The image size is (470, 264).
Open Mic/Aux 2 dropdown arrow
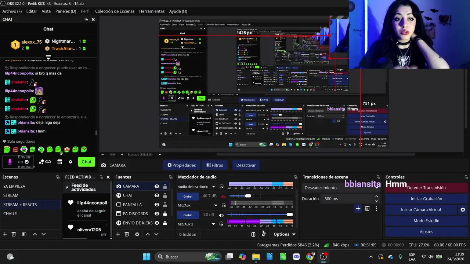pyautogui.click(x=213, y=224)
